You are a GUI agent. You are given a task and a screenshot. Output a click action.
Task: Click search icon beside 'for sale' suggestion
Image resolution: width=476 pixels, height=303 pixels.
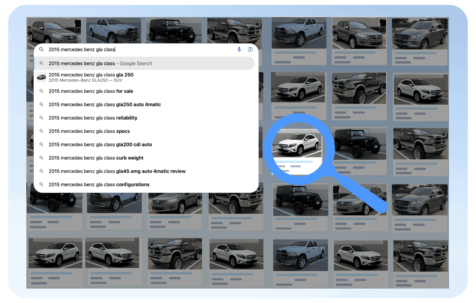point(42,91)
